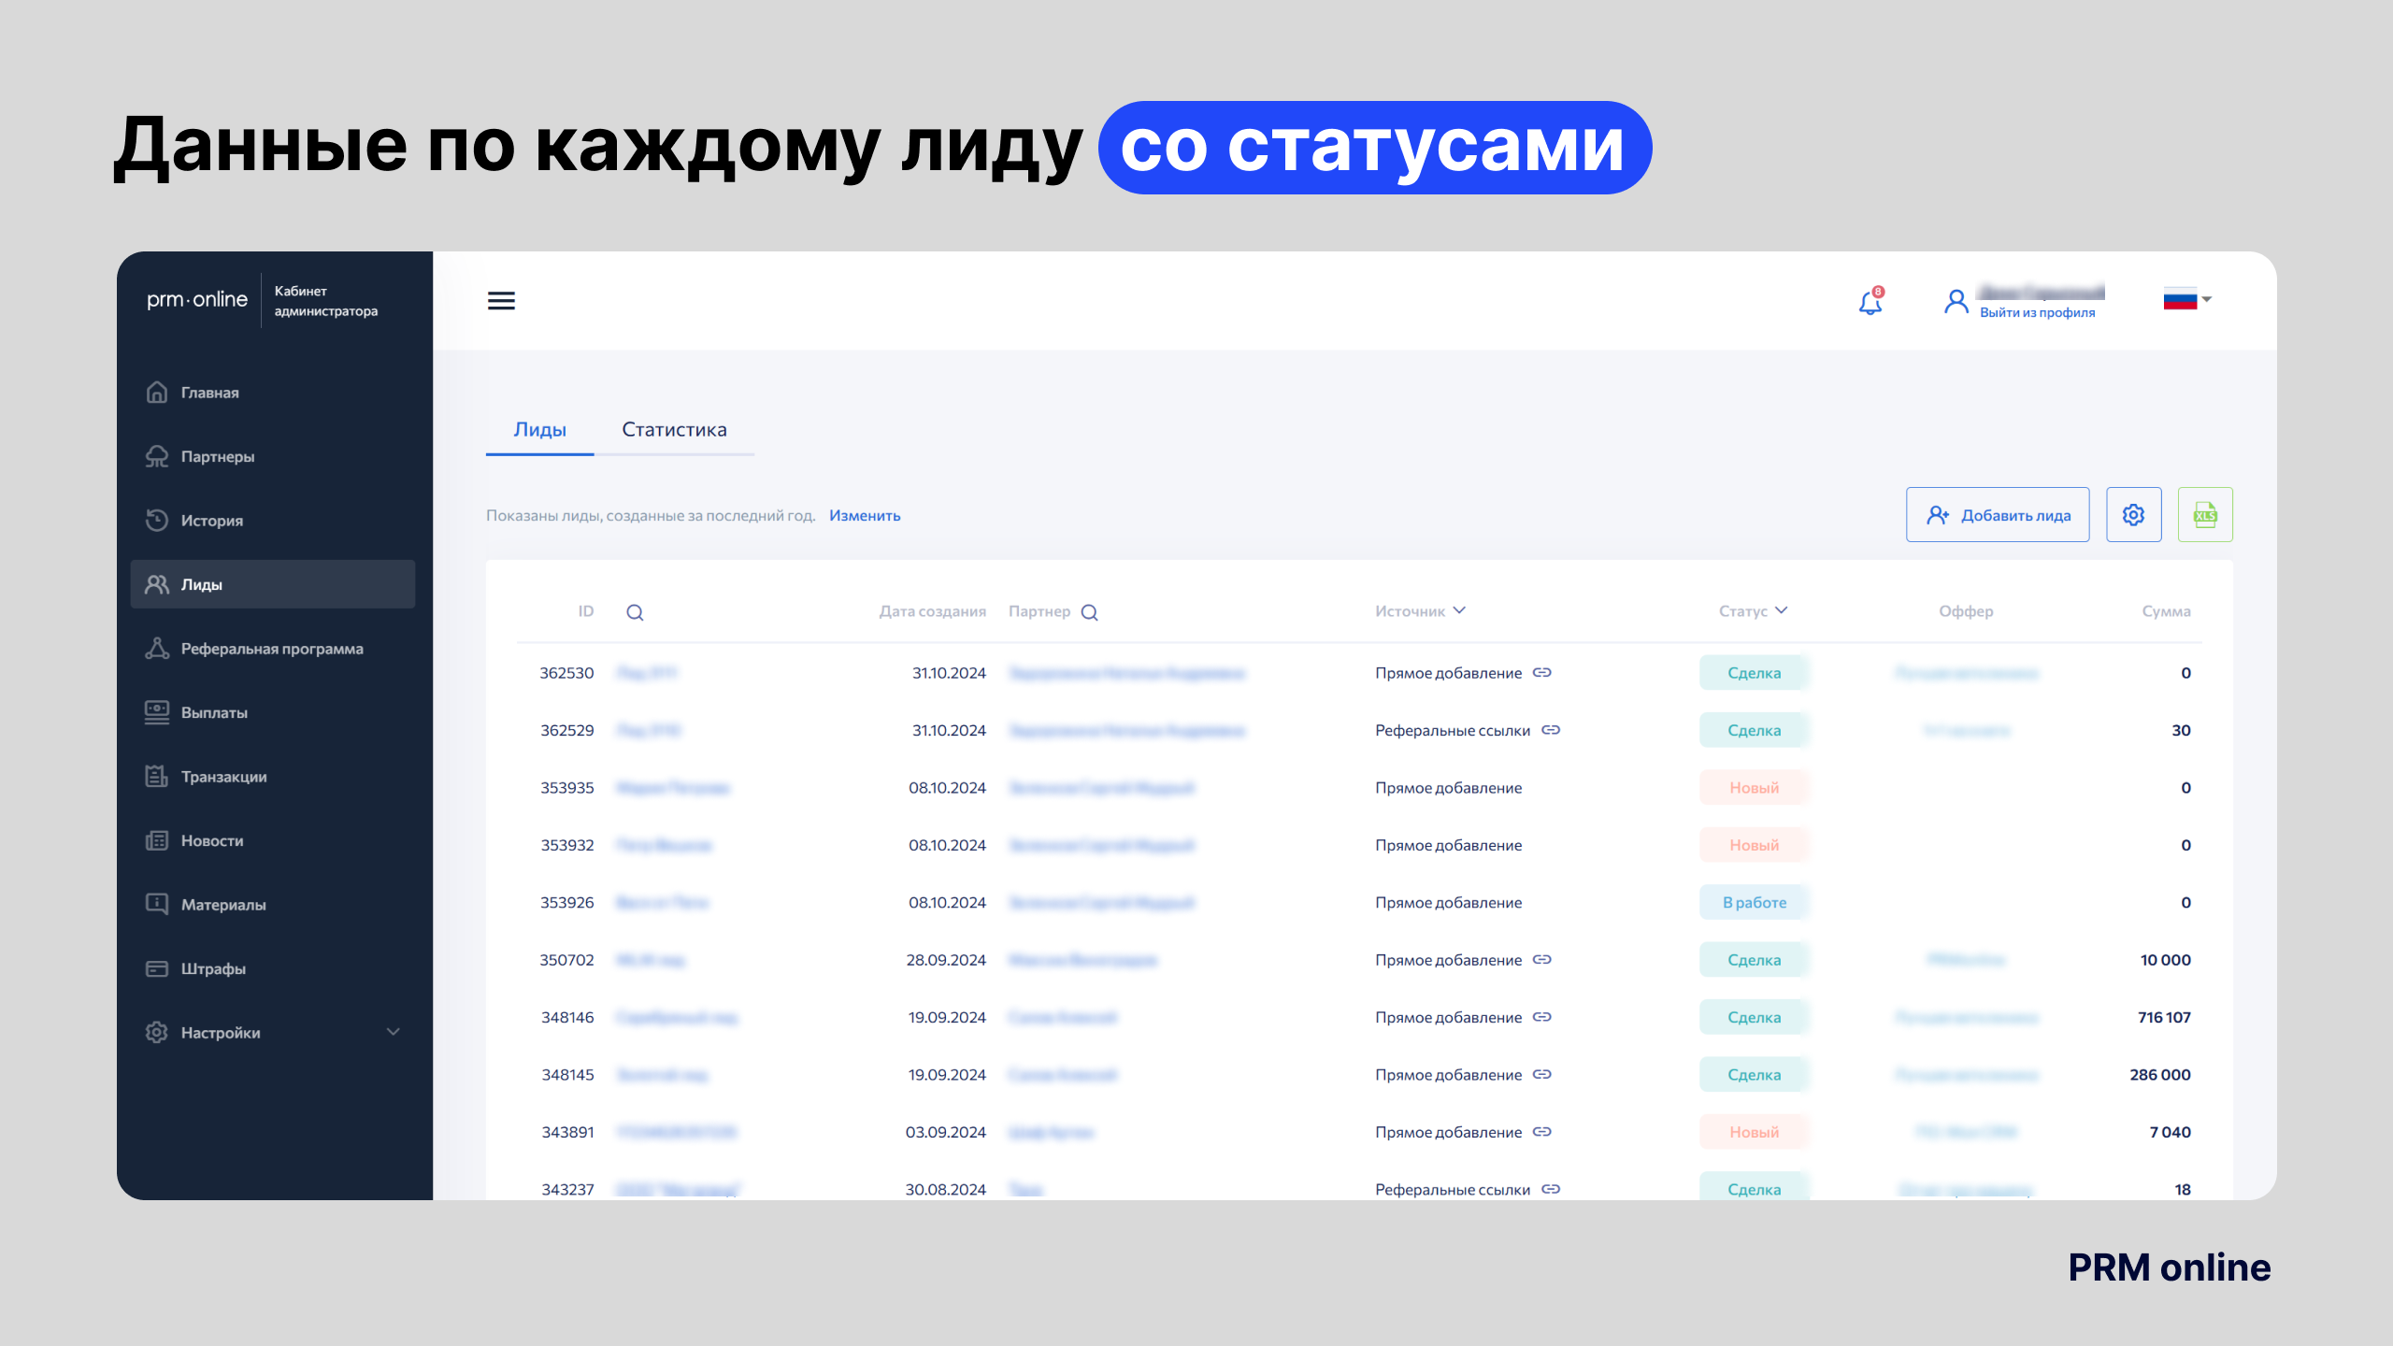Open История in the sidebar

(273, 521)
